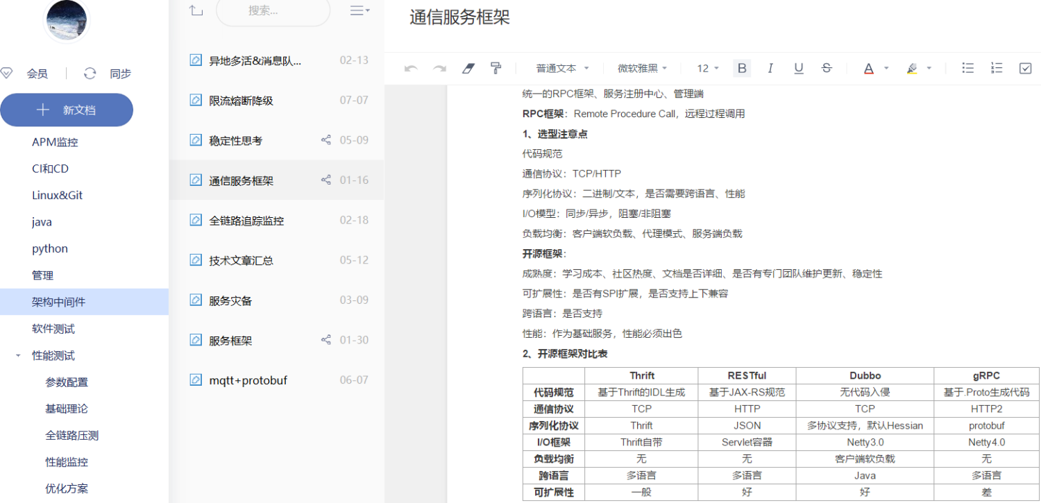Click note icon beside 服务灾备
This screenshot has height=503, width=1041.
(196, 300)
